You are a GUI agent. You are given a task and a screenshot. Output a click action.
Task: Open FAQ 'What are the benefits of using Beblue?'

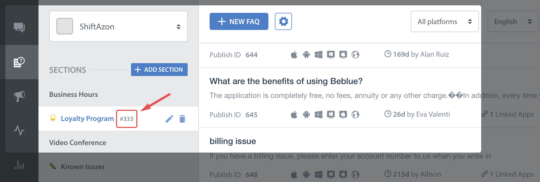286,81
